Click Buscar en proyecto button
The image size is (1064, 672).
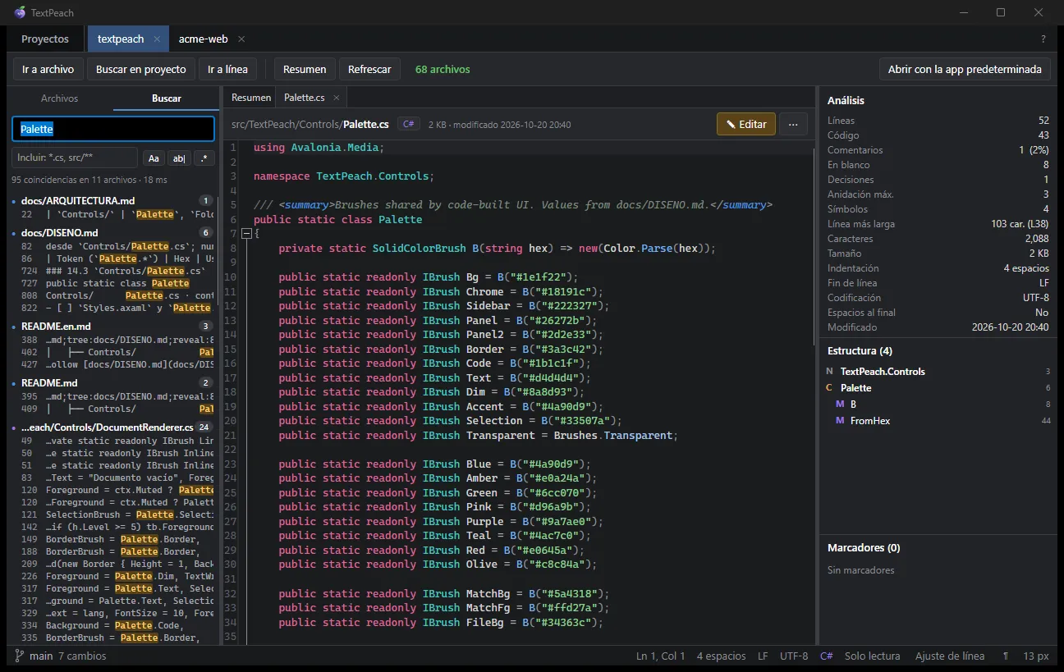[141, 70]
